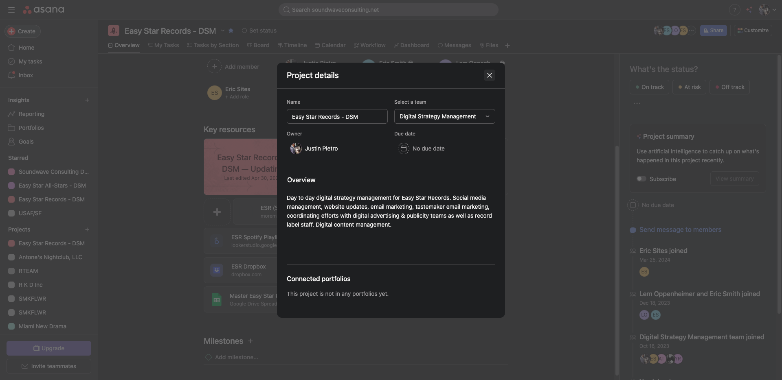Open the Select a team dropdown

(444, 116)
